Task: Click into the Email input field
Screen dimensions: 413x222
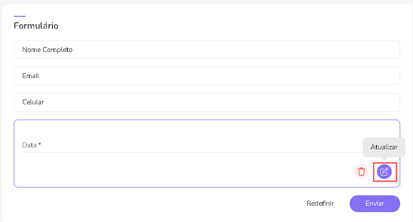Action: 207,76
